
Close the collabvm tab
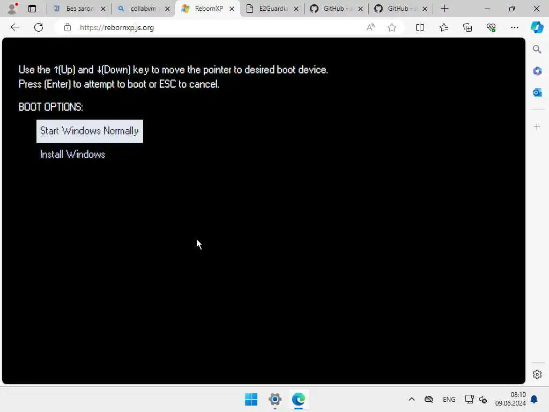tap(167, 9)
